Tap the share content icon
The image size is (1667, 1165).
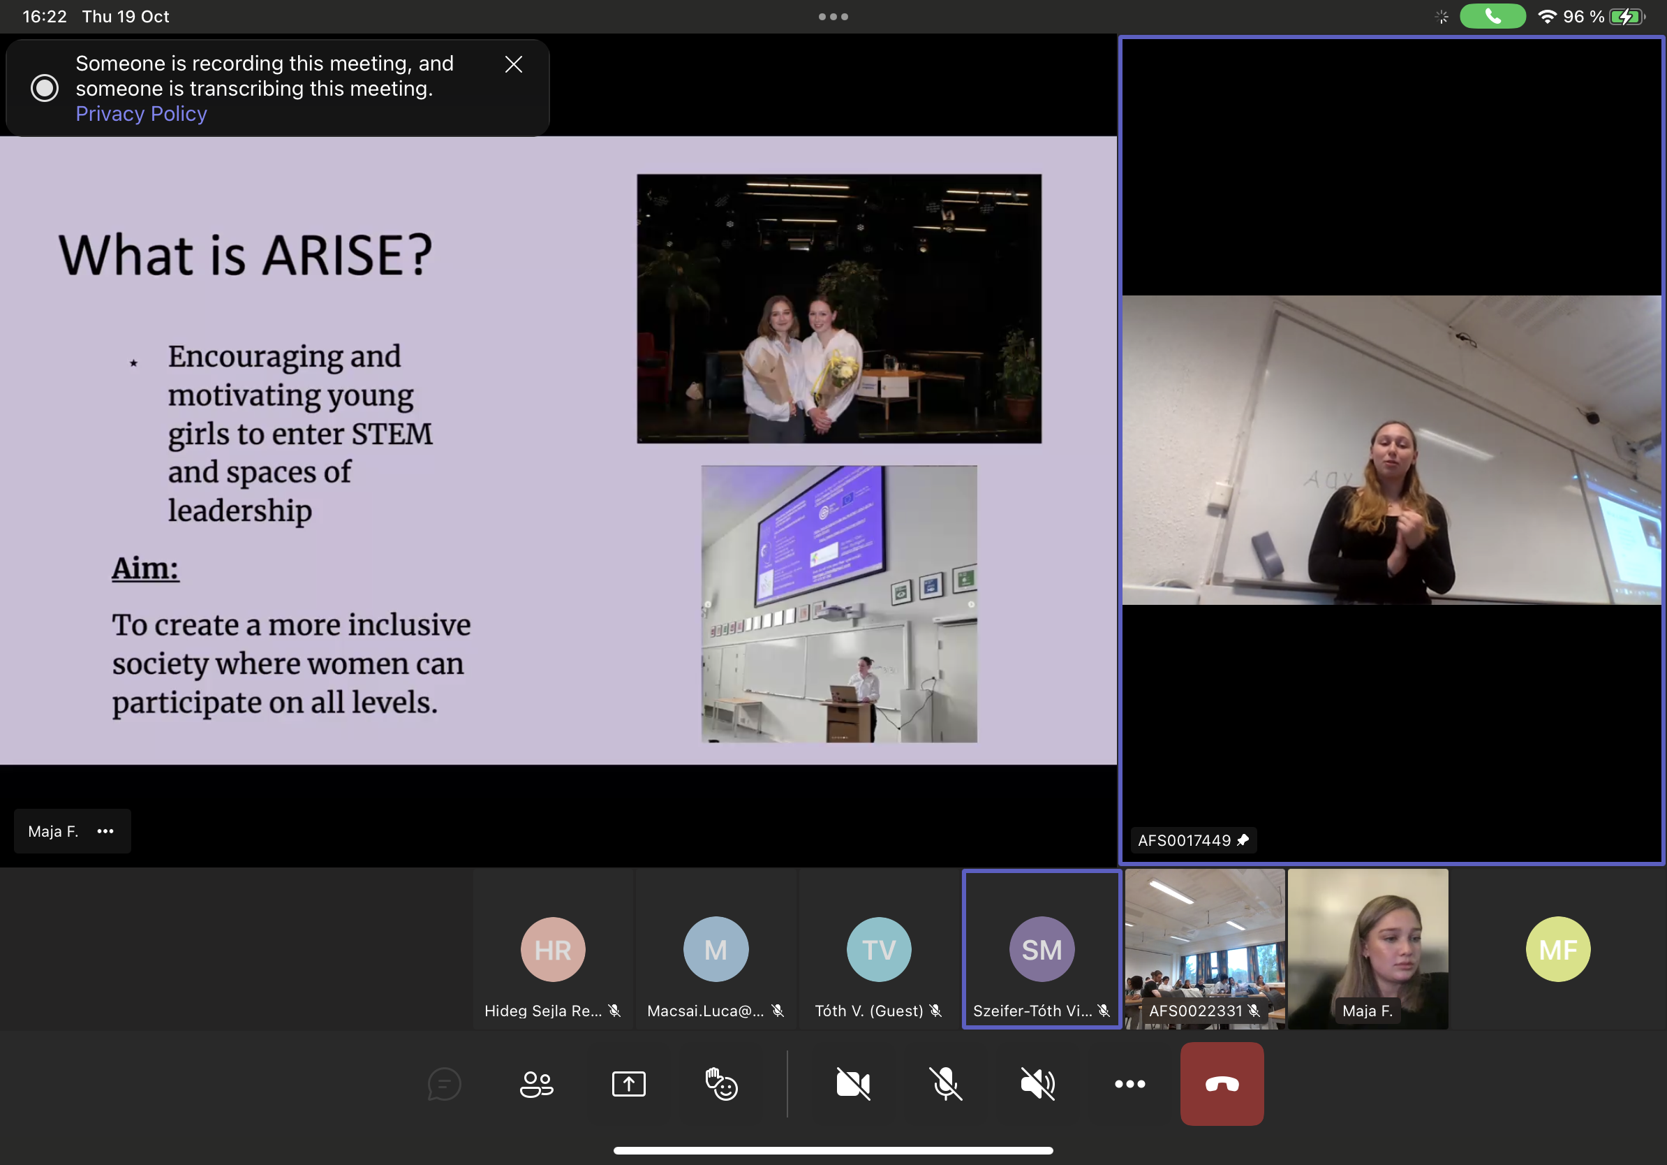[x=628, y=1084]
